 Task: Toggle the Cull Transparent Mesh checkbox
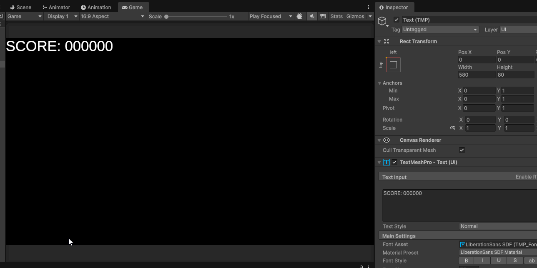(x=462, y=150)
